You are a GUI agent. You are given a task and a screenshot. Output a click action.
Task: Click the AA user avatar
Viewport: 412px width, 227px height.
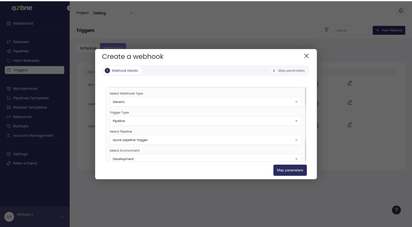click(9, 217)
